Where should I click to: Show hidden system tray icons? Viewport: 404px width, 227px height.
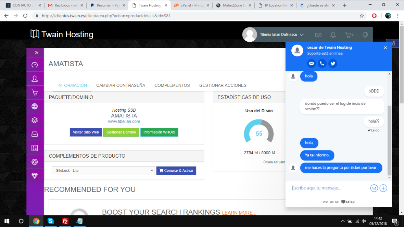coord(342,221)
